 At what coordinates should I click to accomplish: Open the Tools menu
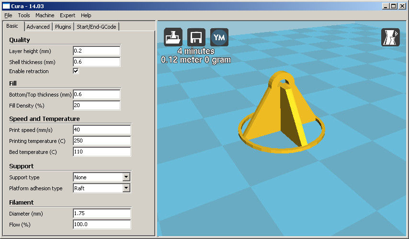24,15
